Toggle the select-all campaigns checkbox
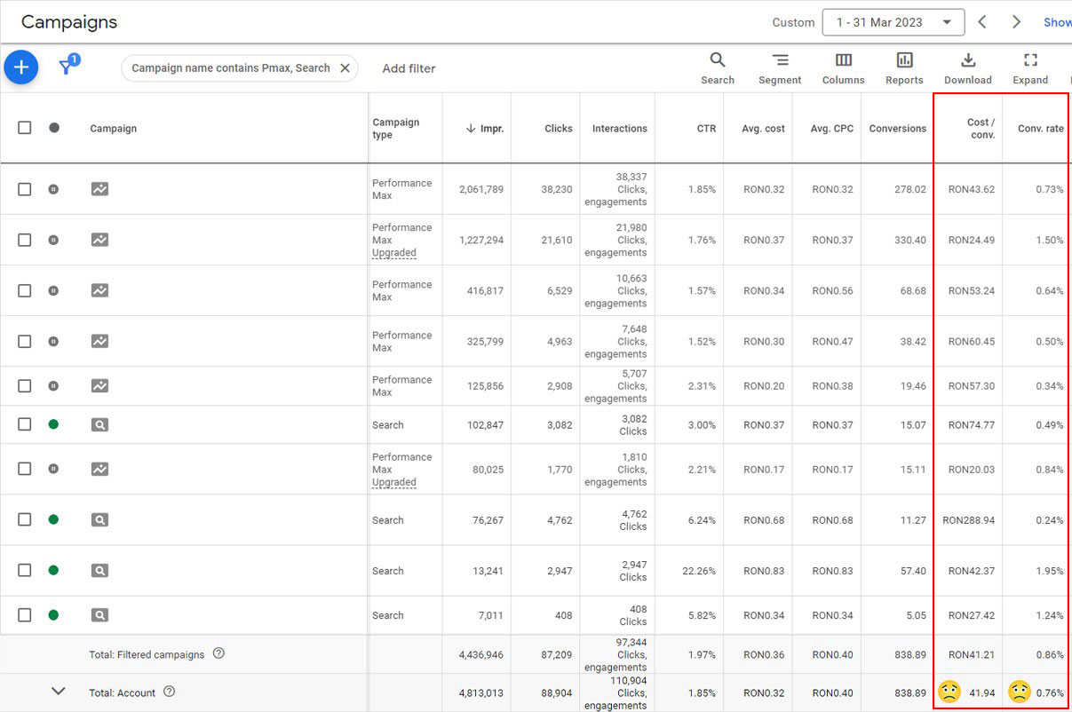 [x=25, y=128]
